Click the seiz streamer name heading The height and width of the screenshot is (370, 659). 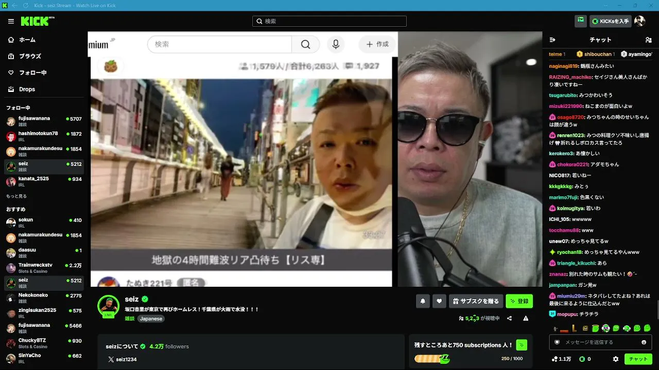pyautogui.click(x=132, y=299)
